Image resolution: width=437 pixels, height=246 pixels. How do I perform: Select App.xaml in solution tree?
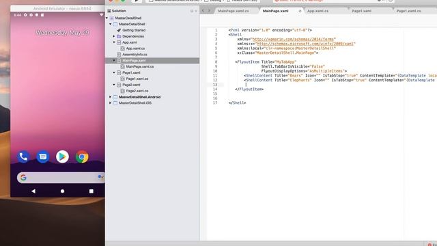pyautogui.click(x=129, y=42)
